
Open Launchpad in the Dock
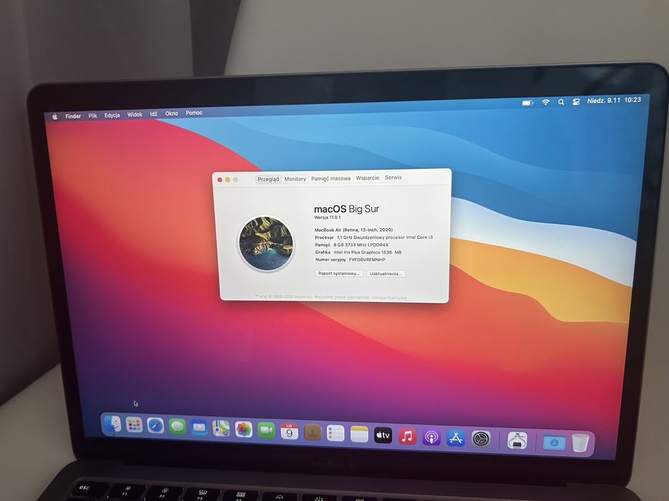[133, 424]
